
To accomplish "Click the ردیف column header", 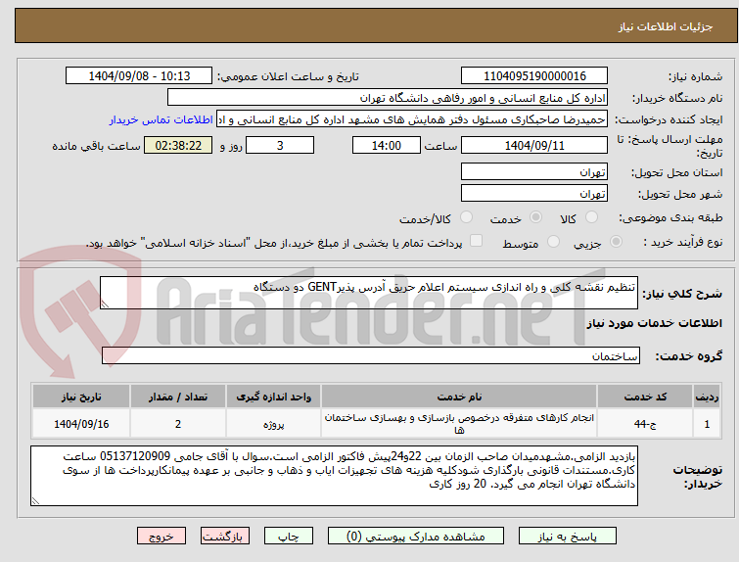I will coord(707,397).
